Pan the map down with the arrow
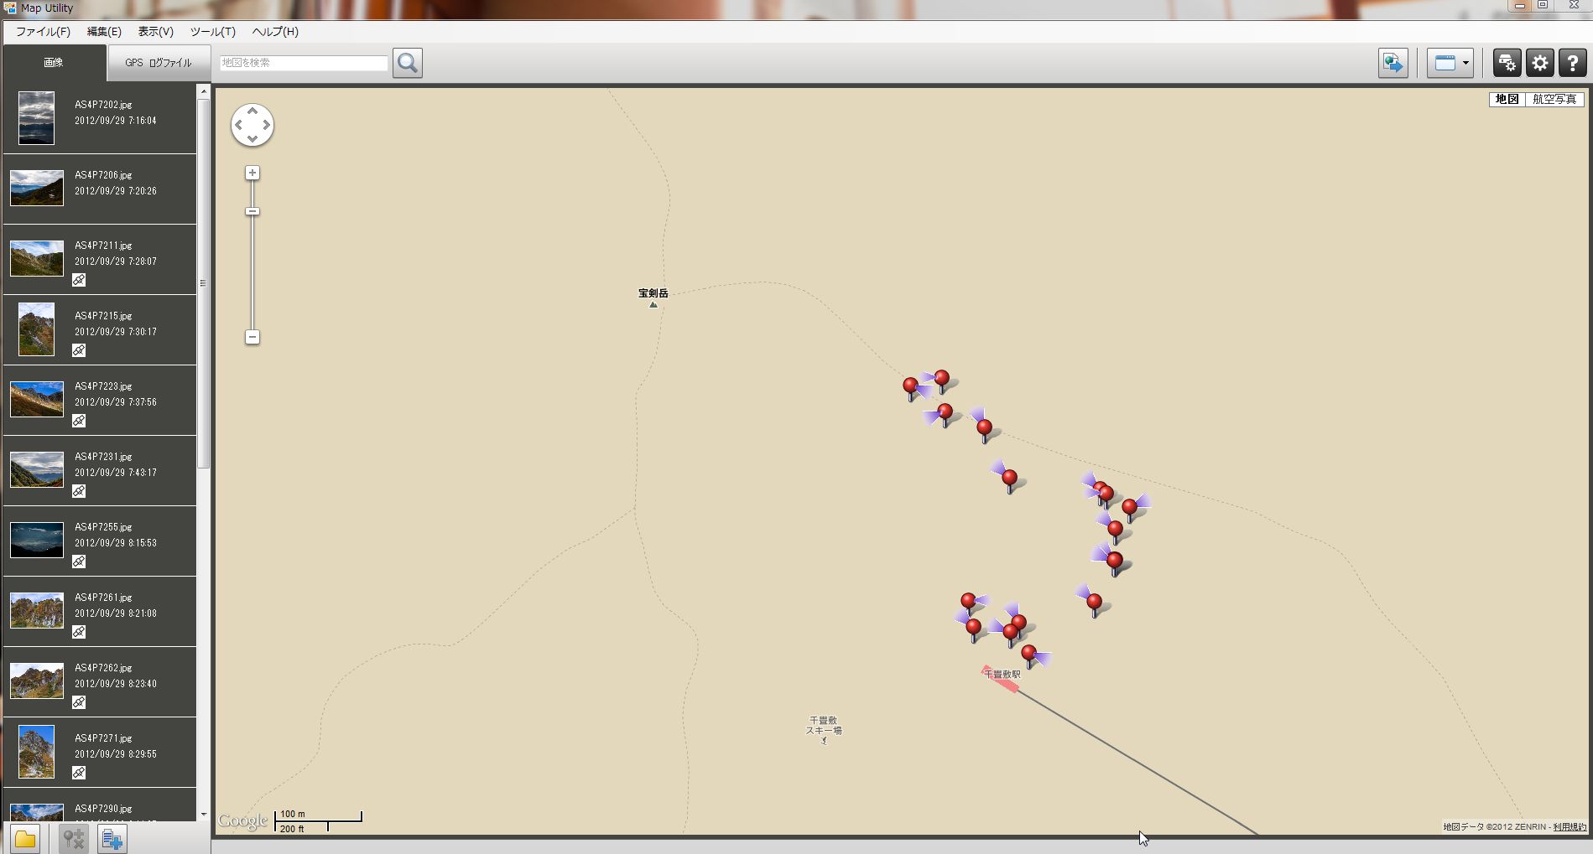 pyautogui.click(x=252, y=139)
